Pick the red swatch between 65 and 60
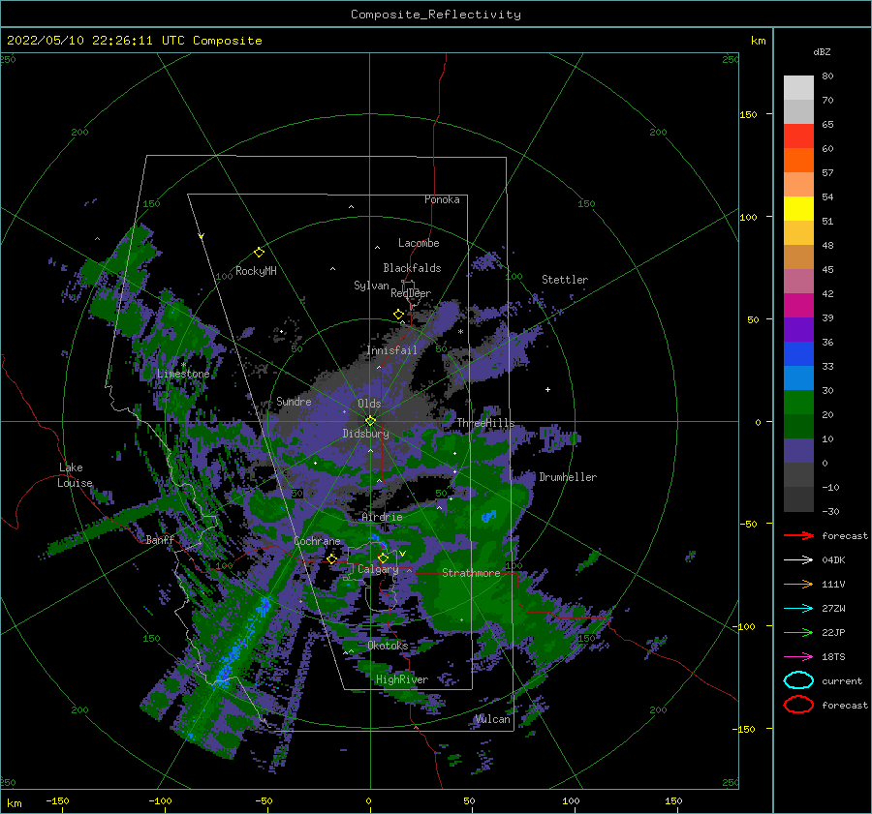This screenshot has height=814, width=872. [x=798, y=136]
